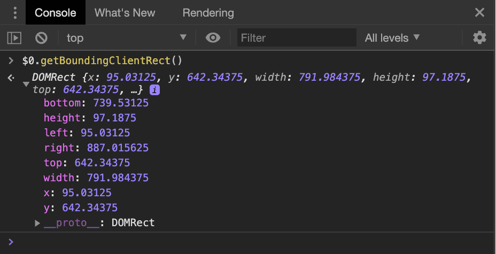Open the All levels log filter dropdown
This screenshot has width=496, height=254.
(x=392, y=38)
